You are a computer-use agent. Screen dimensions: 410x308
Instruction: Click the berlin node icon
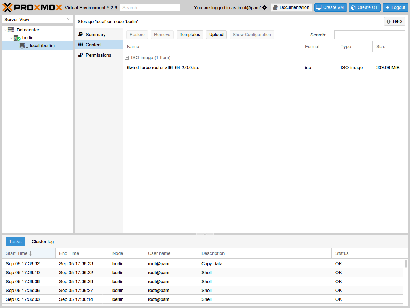click(x=17, y=38)
